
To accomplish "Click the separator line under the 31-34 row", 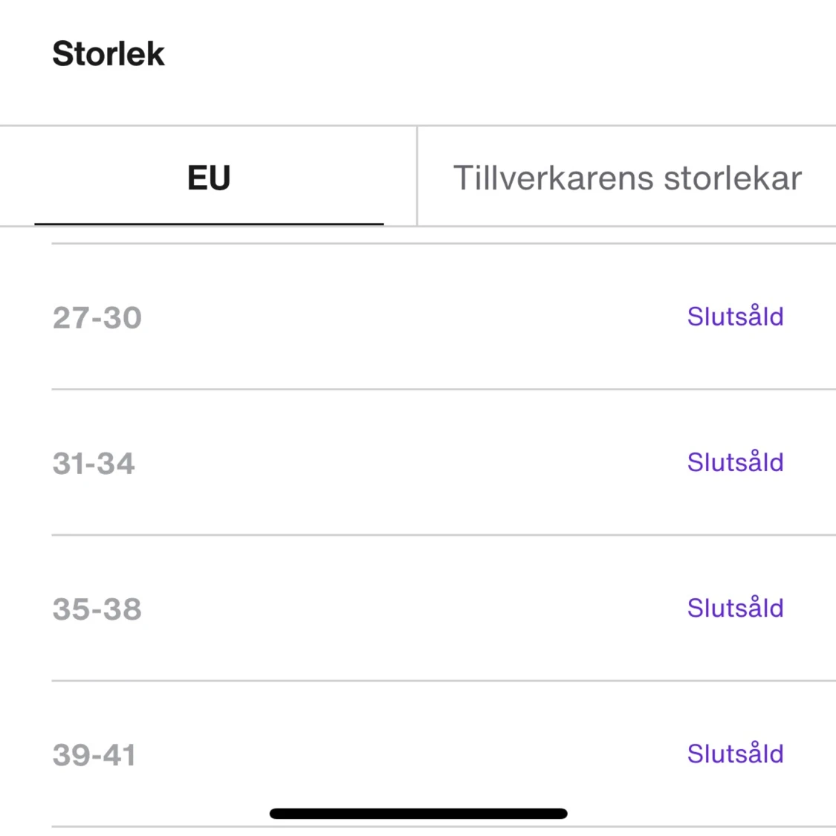I will (x=443, y=534).
